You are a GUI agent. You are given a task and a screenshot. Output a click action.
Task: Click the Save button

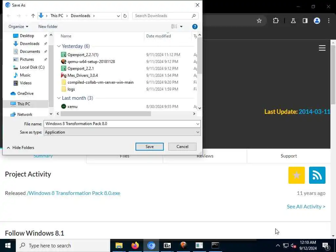coord(150,147)
